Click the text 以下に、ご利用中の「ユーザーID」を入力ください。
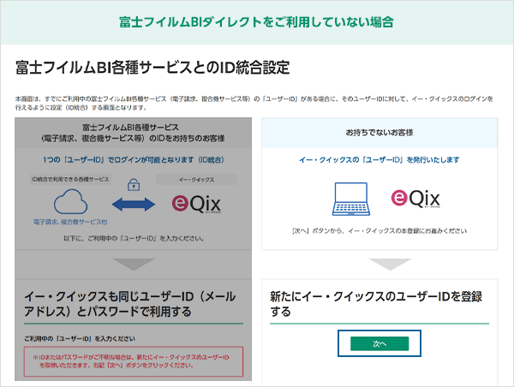 [x=134, y=239]
